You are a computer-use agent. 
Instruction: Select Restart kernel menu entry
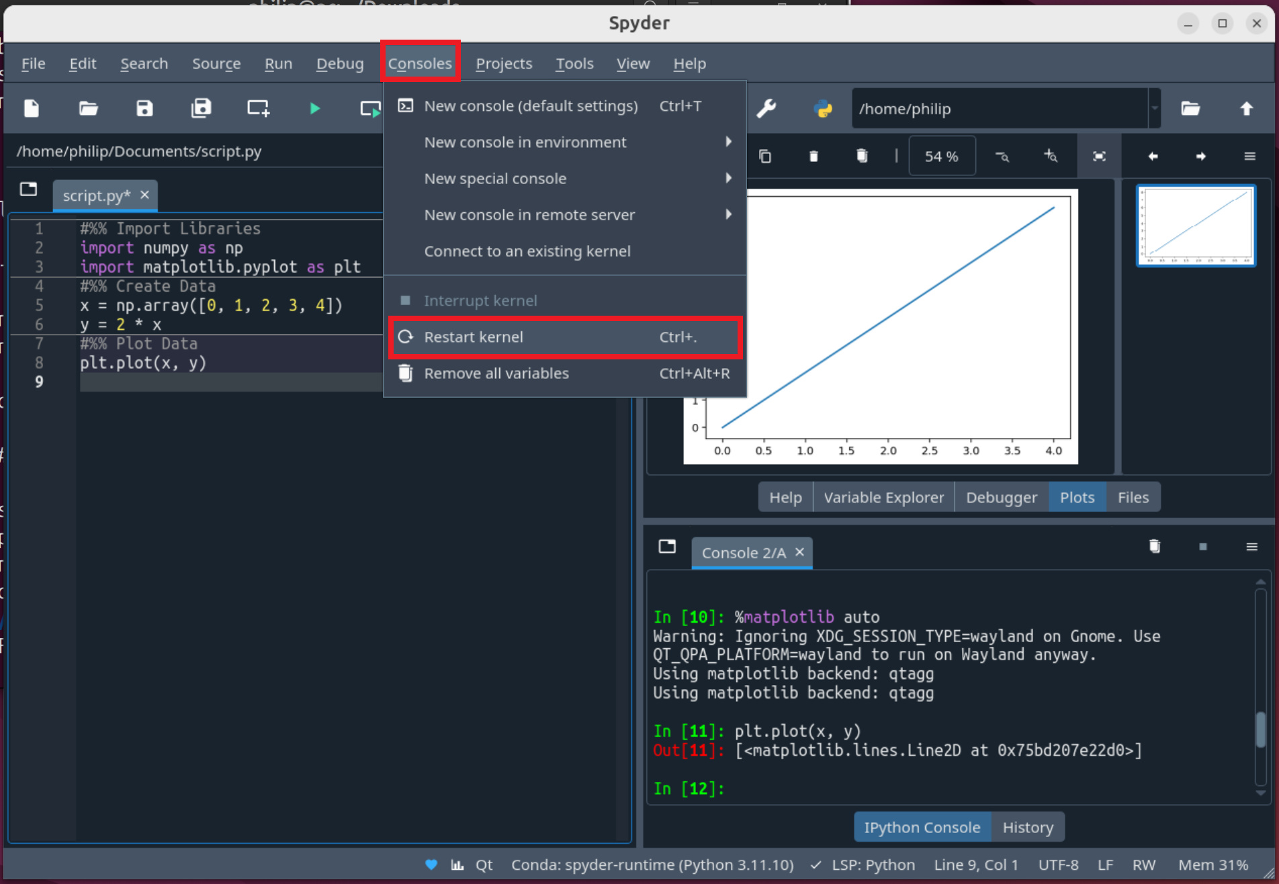pyautogui.click(x=564, y=337)
